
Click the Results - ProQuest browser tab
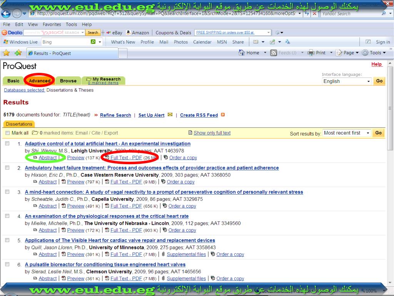72,53
